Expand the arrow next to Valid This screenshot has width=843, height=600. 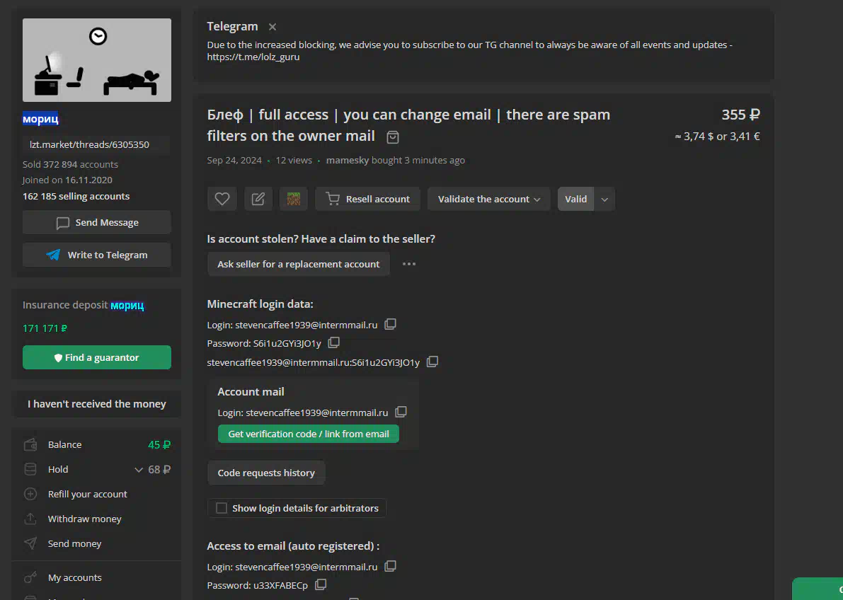pyautogui.click(x=604, y=200)
